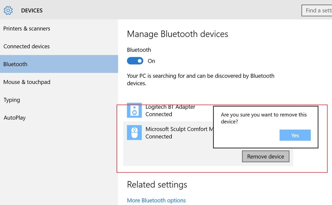332x205 pixels.
Task: Click the On label beside the toggle
Action: tap(151, 61)
